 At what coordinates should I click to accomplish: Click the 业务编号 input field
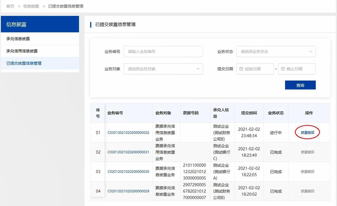pyautogui.click(x=163, y=51)
